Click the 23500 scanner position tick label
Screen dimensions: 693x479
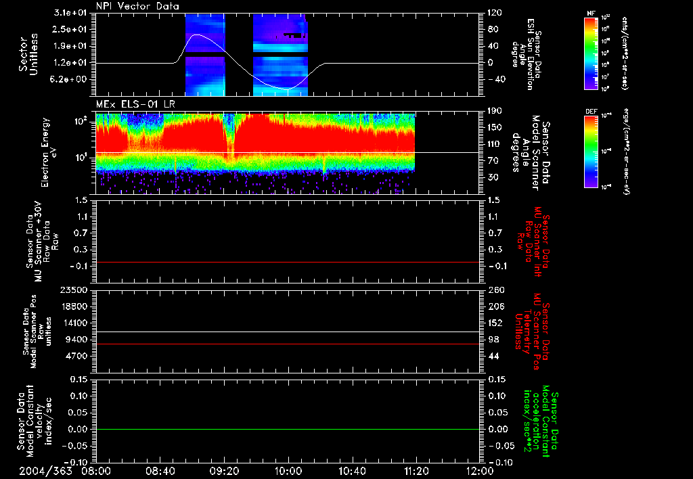tap(74, 290)
